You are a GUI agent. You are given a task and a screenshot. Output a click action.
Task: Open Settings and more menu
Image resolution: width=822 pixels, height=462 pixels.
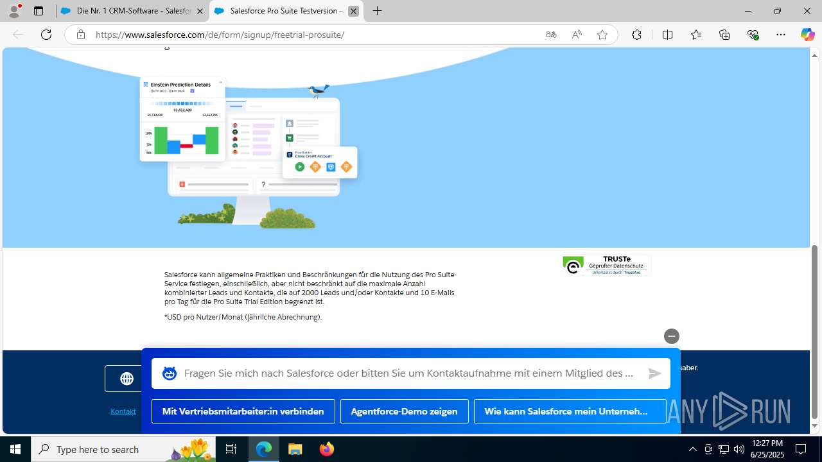tap(781, 35)
